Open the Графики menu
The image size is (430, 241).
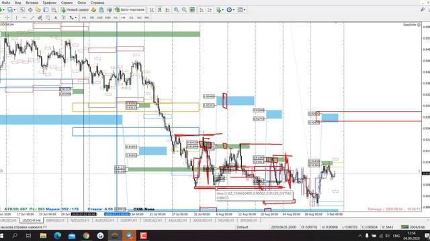49,3
